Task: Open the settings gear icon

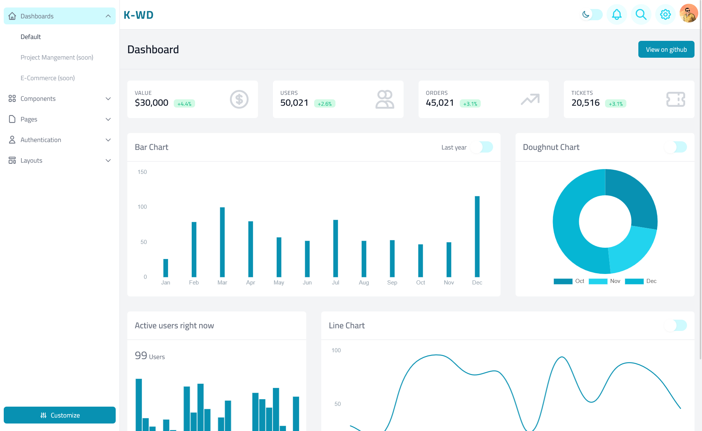Action: tap(665, 15)
